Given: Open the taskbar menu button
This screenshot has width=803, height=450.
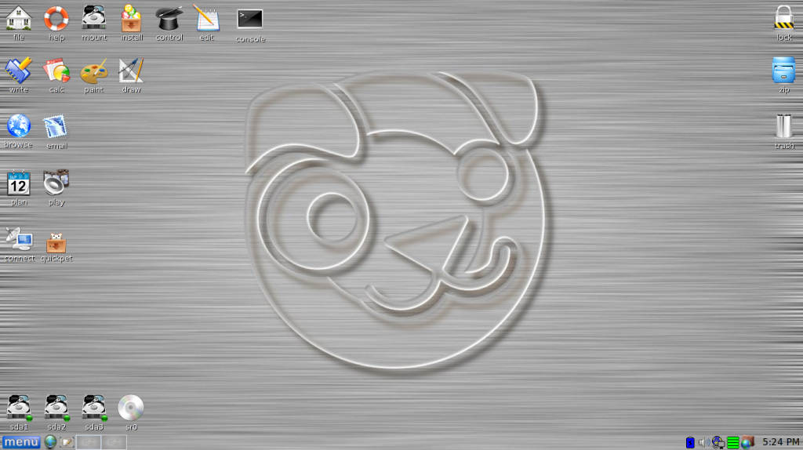Looking at the screenshot, I should pyautogui.click(x=21, y=442).
